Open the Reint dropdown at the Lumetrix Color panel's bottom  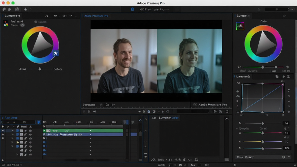tap(162, 160)
